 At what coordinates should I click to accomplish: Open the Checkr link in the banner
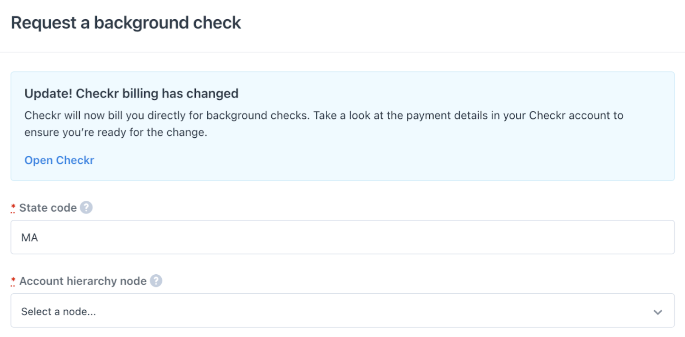pos(59,160)
